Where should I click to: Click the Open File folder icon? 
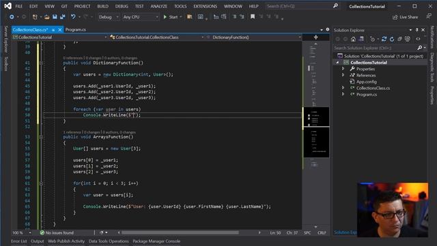point(47,17)
